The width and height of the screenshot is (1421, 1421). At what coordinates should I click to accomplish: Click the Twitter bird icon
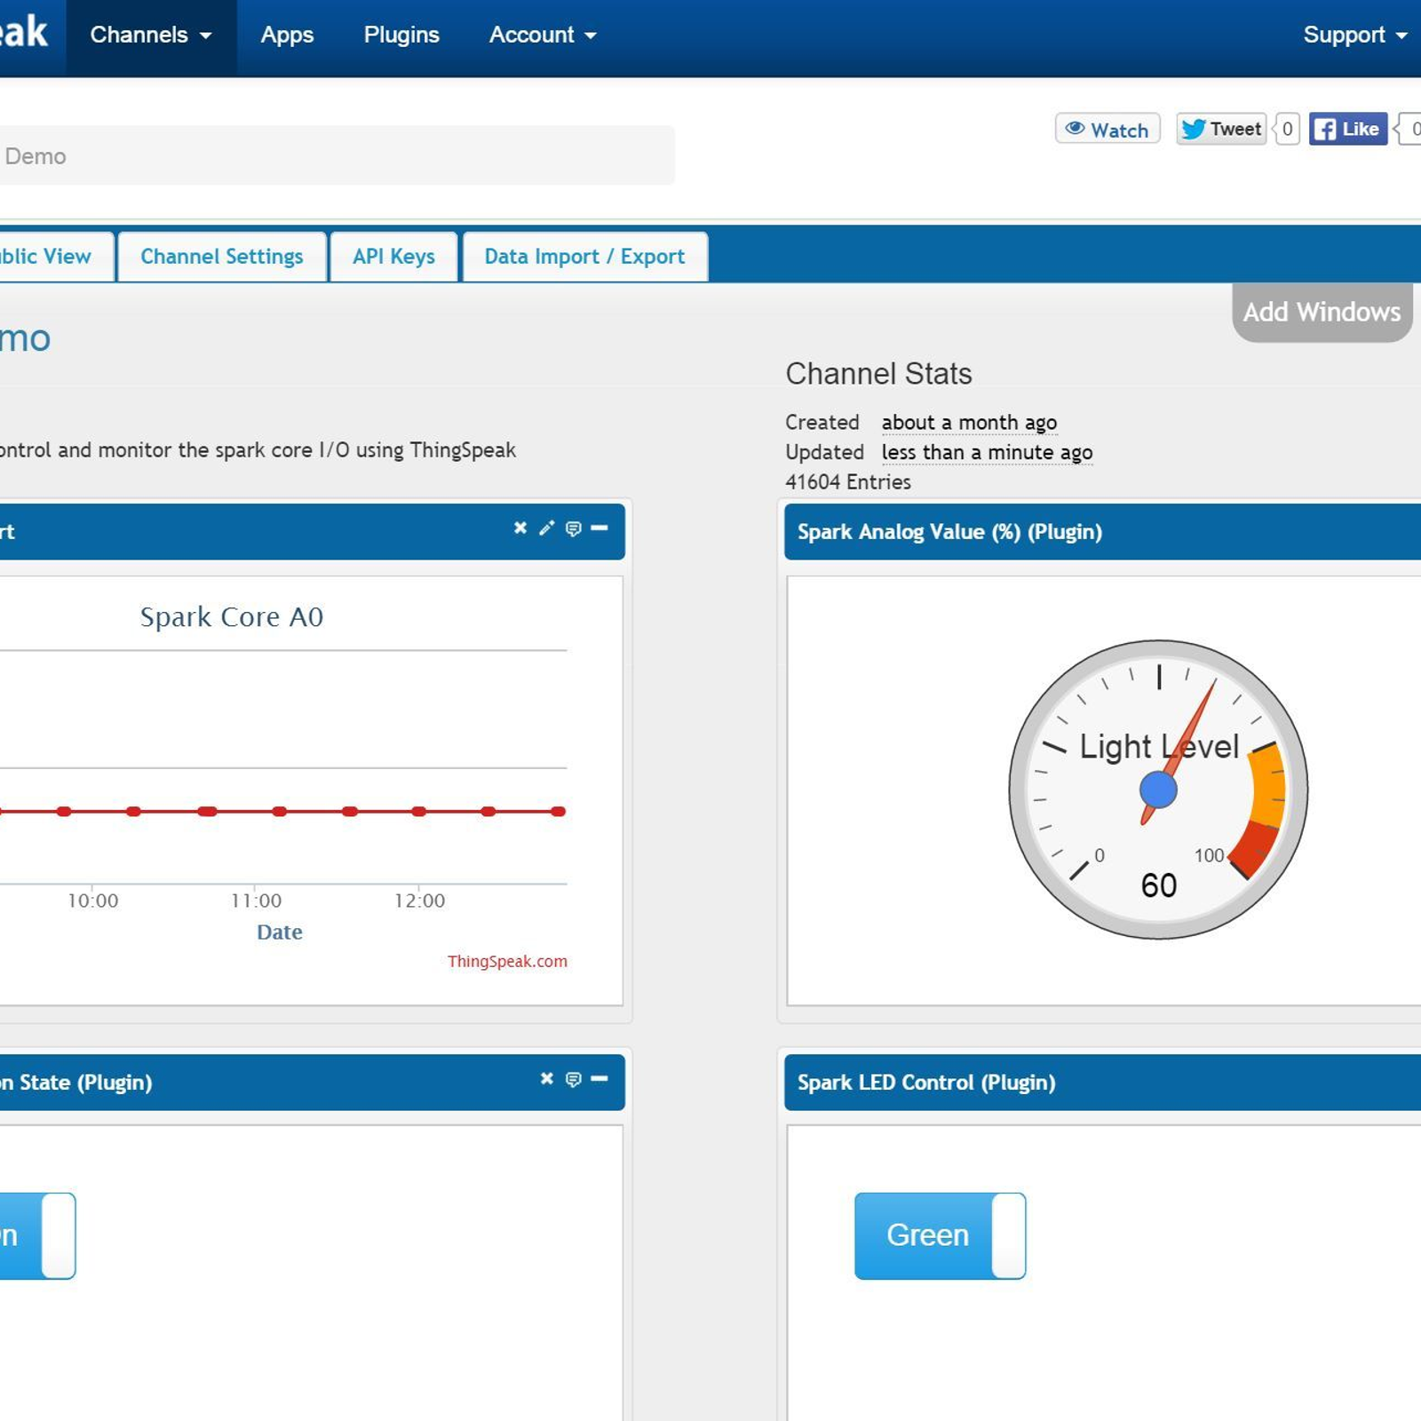1194,130
